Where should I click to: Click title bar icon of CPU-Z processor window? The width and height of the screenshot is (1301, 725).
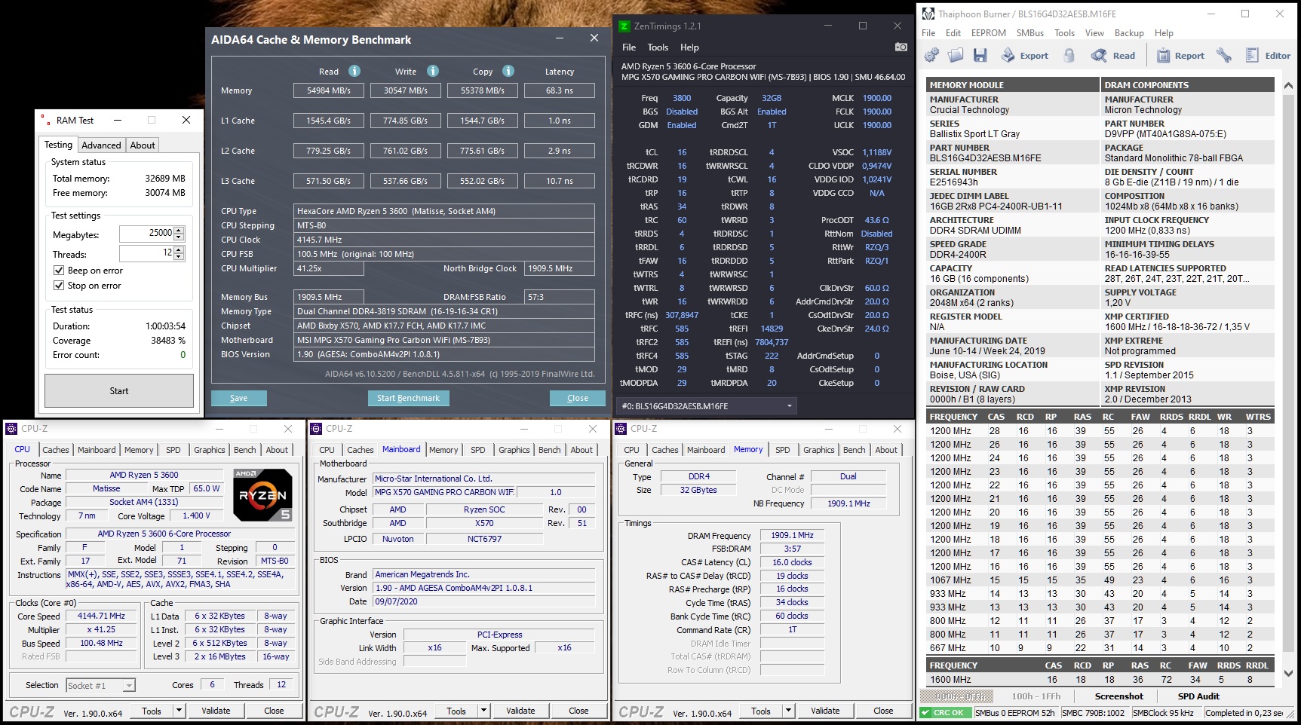[11, 429]
